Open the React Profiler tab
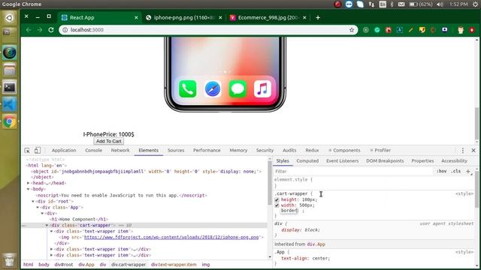 (380, 150)
